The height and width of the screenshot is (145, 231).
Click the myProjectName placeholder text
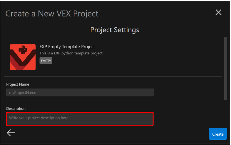click(22, 93)
